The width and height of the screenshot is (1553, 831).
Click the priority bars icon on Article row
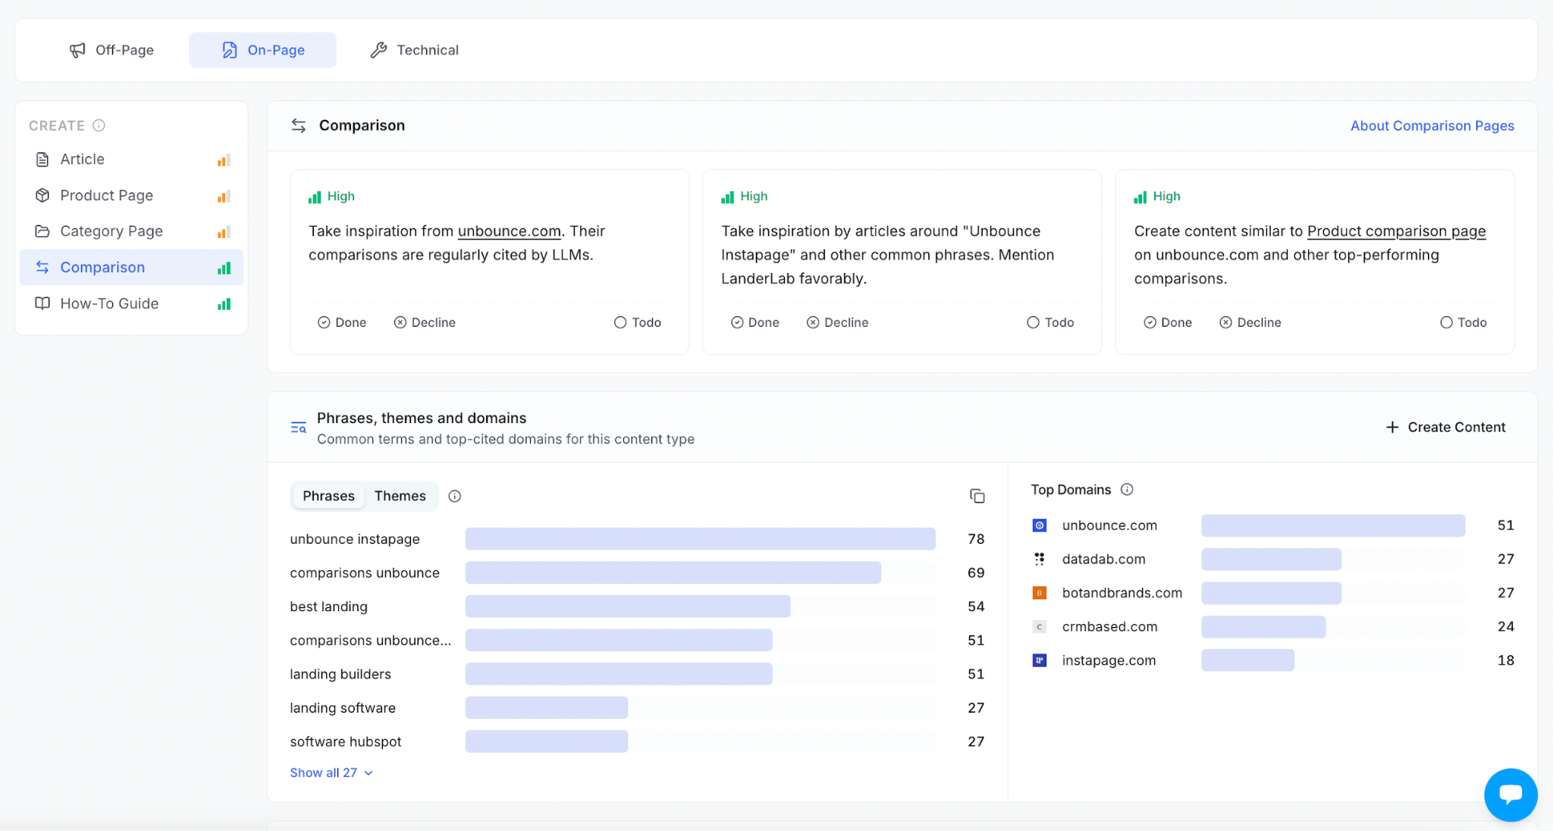pyautogui.click(x=224, y=160)
